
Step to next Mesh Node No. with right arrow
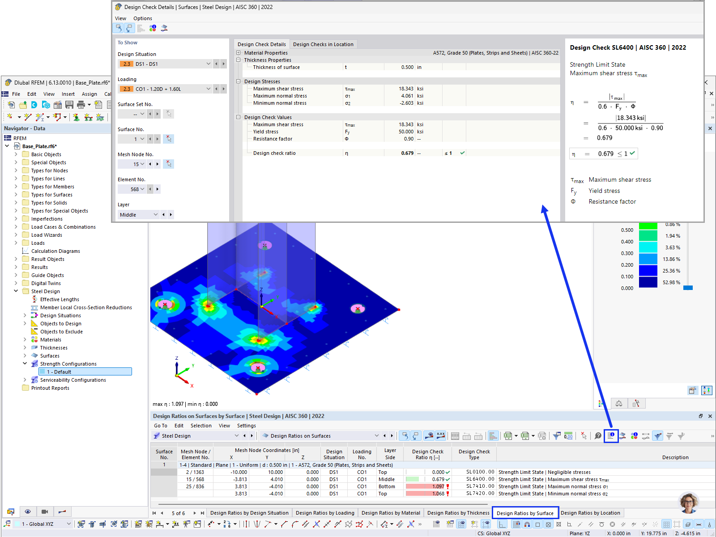coord(158,164)
